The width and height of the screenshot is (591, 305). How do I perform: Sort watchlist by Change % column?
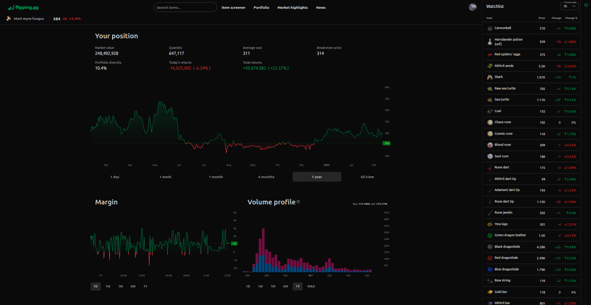[x=571, y=18]
